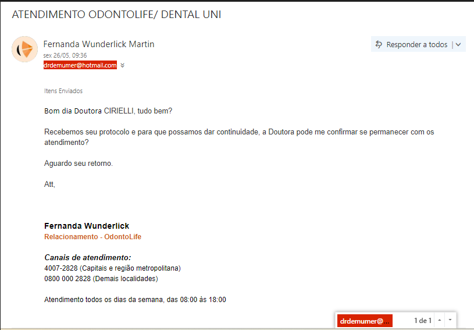
Task: Go to the previous search result arrow
Action: coord(440,320)
